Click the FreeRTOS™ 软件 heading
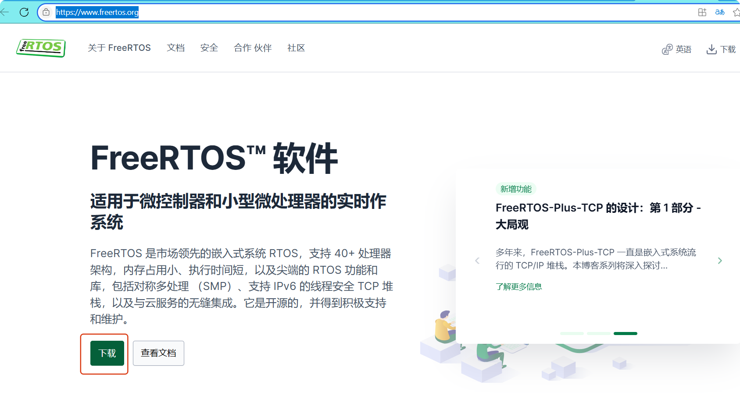Screen dimensions: 740x406 [214, 158]
